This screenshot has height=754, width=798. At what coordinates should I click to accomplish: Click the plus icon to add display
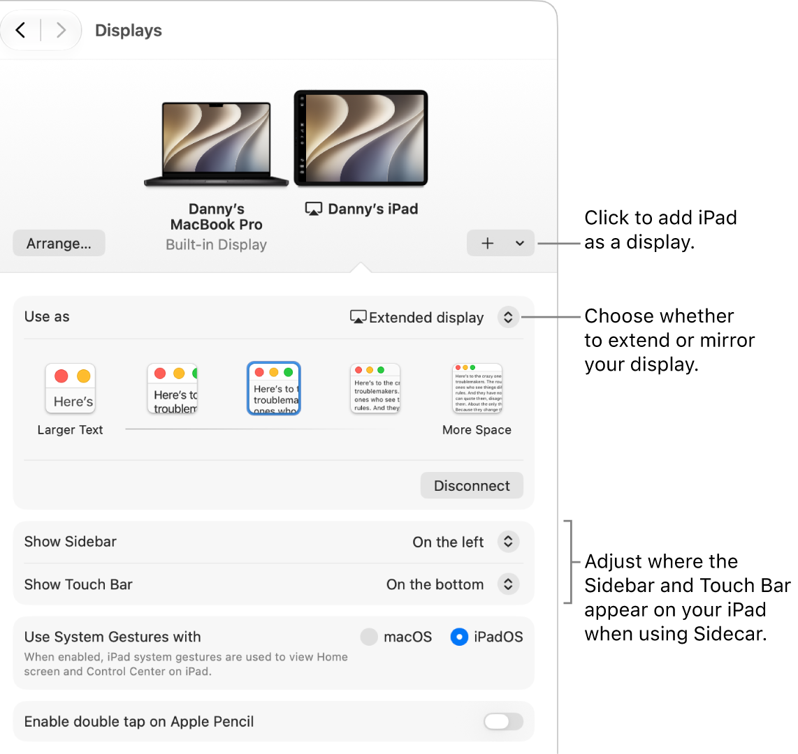click(x=487, y=243)
